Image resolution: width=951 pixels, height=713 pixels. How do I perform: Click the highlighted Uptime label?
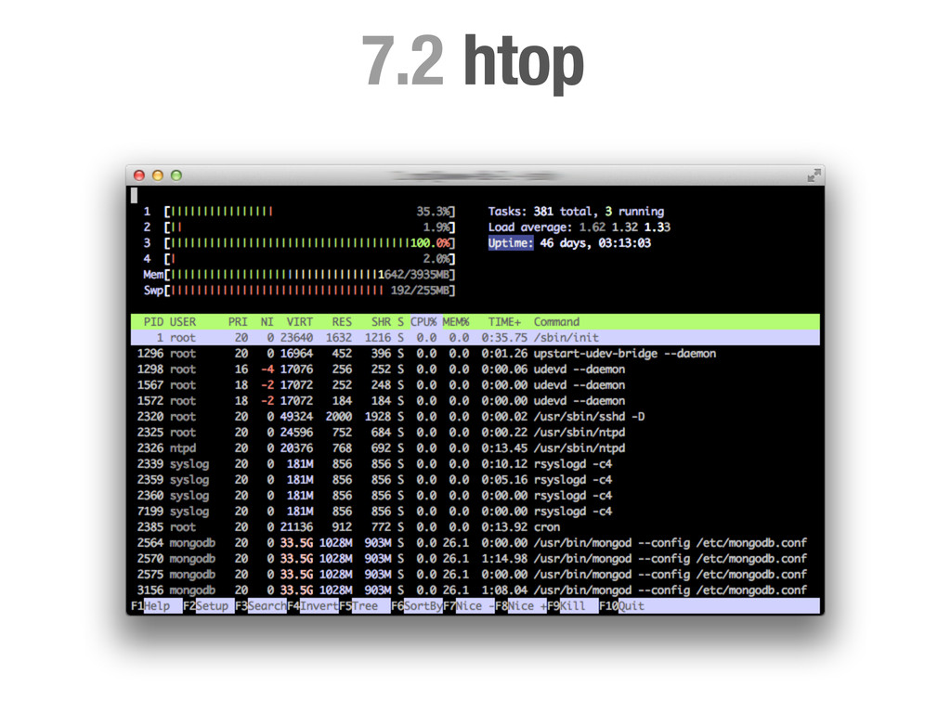click(x=511, y=243)
